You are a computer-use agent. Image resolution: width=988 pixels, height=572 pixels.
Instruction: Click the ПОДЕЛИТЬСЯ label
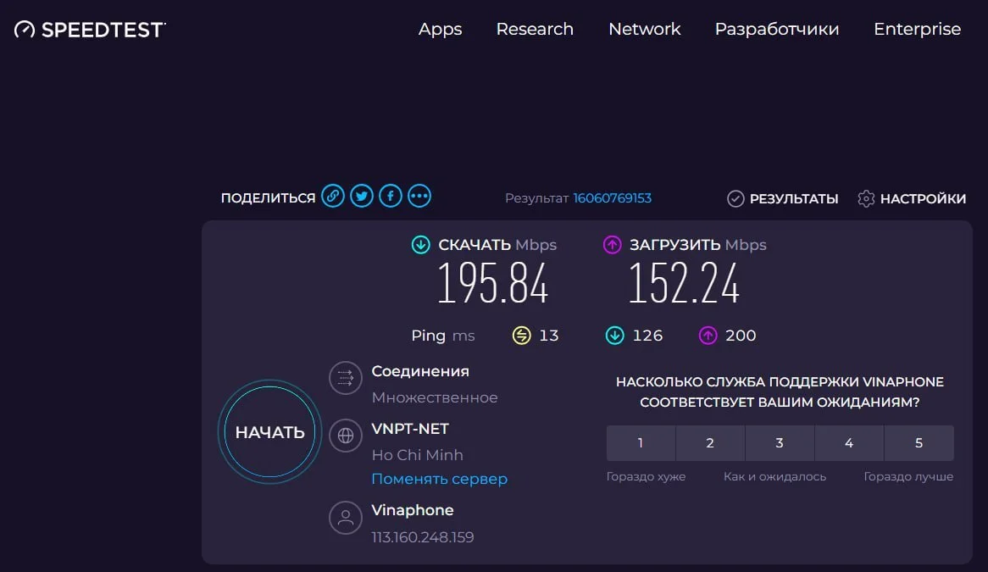click(268, 197)
